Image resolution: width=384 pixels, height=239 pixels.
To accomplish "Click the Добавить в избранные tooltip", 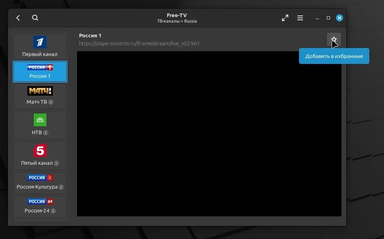I will coord(334,56).
